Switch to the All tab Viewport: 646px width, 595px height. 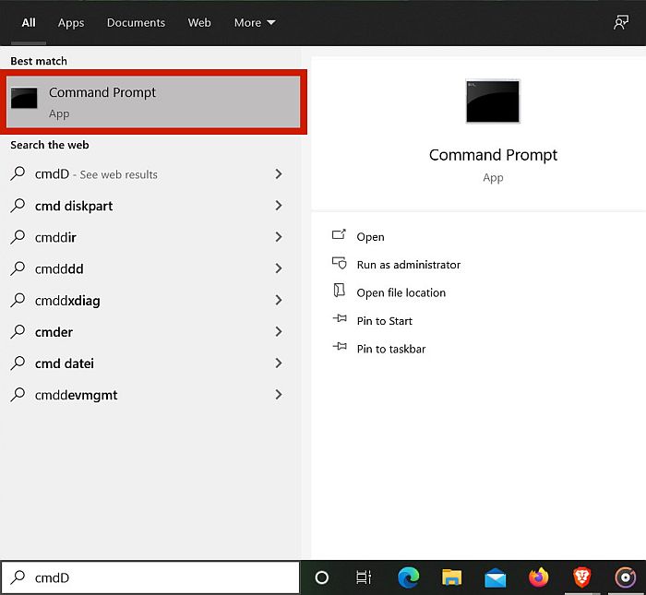[29, 23]
